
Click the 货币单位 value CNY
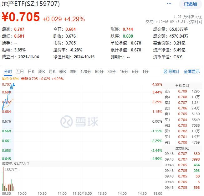click(178, 57)
